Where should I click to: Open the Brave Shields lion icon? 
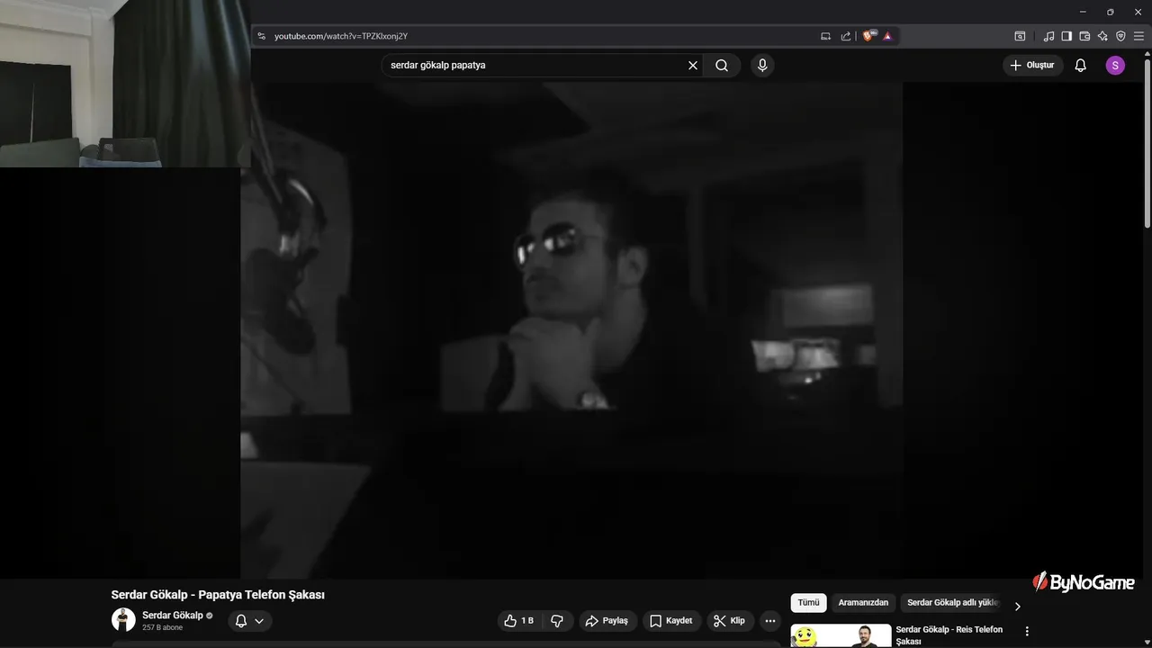tap(869, 36)
